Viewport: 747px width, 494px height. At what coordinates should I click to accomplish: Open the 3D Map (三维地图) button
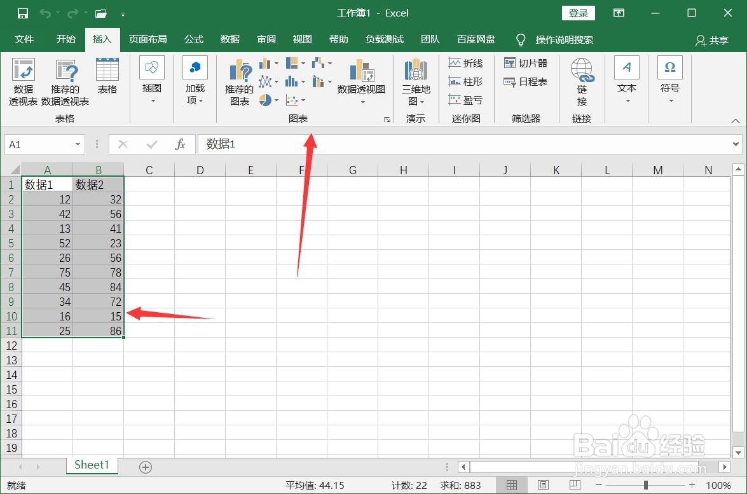point(416,81)
